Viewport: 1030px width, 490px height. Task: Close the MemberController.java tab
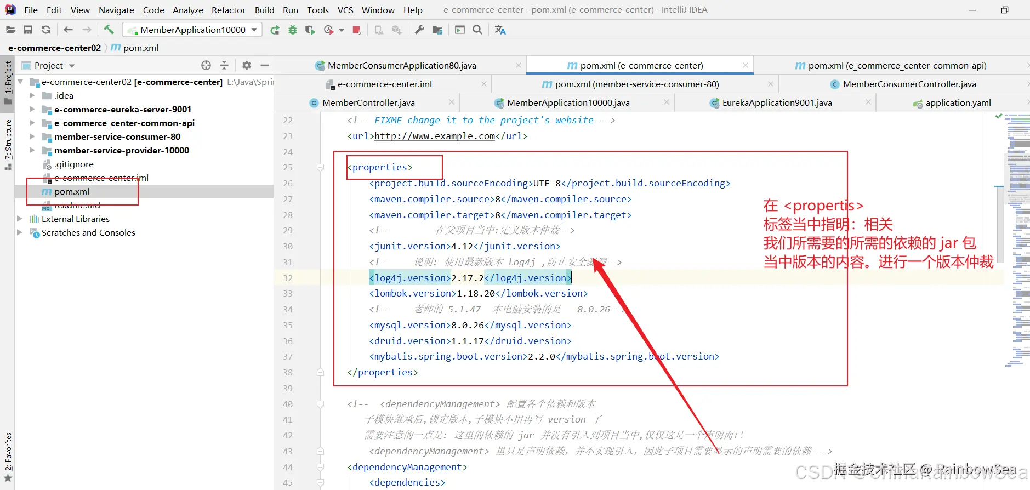(x=452, y=102)
